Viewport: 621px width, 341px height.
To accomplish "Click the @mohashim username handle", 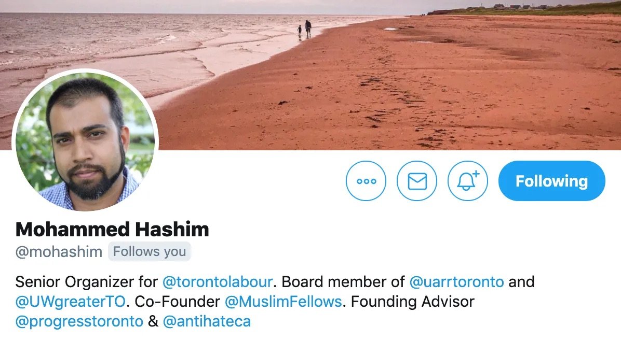I will click(x=59, y=252).
